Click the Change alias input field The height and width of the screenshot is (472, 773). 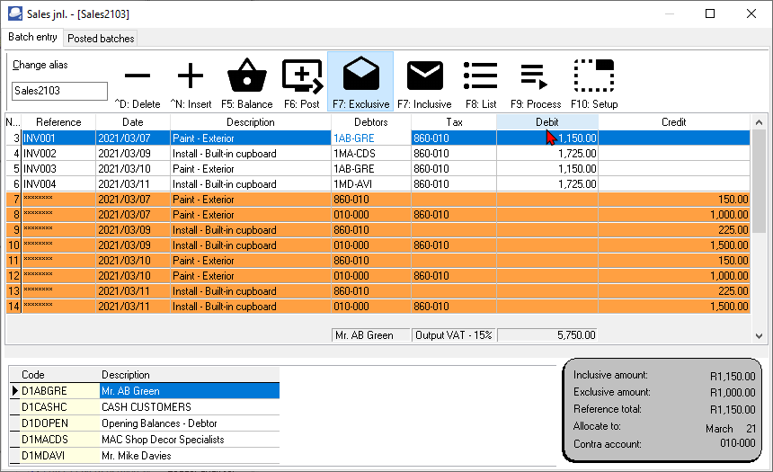(x=59, y=91)
